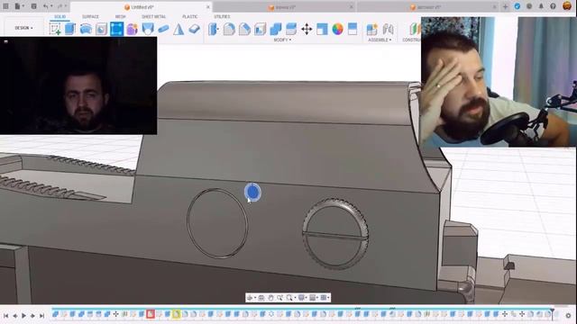Jump to the timeline start
The width and height of the screenshot is (577, 324).
[x=6, y=316]
